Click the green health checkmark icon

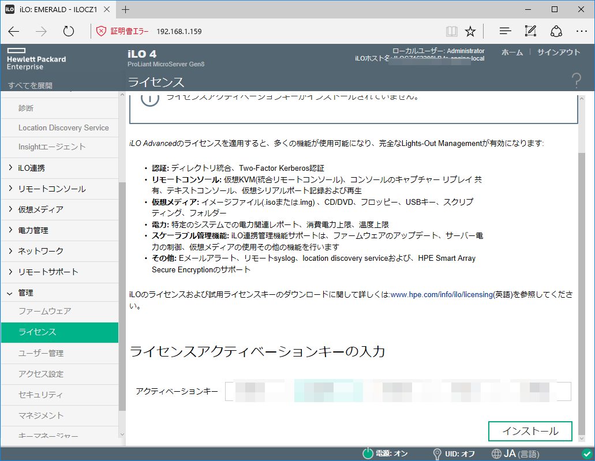587,453
